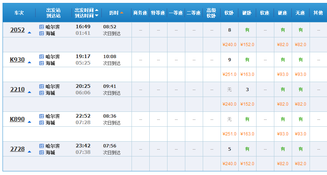Click the 过 icon before 海城 in row 2210
This screenshot has height=175, width=327.
[41, 93]
